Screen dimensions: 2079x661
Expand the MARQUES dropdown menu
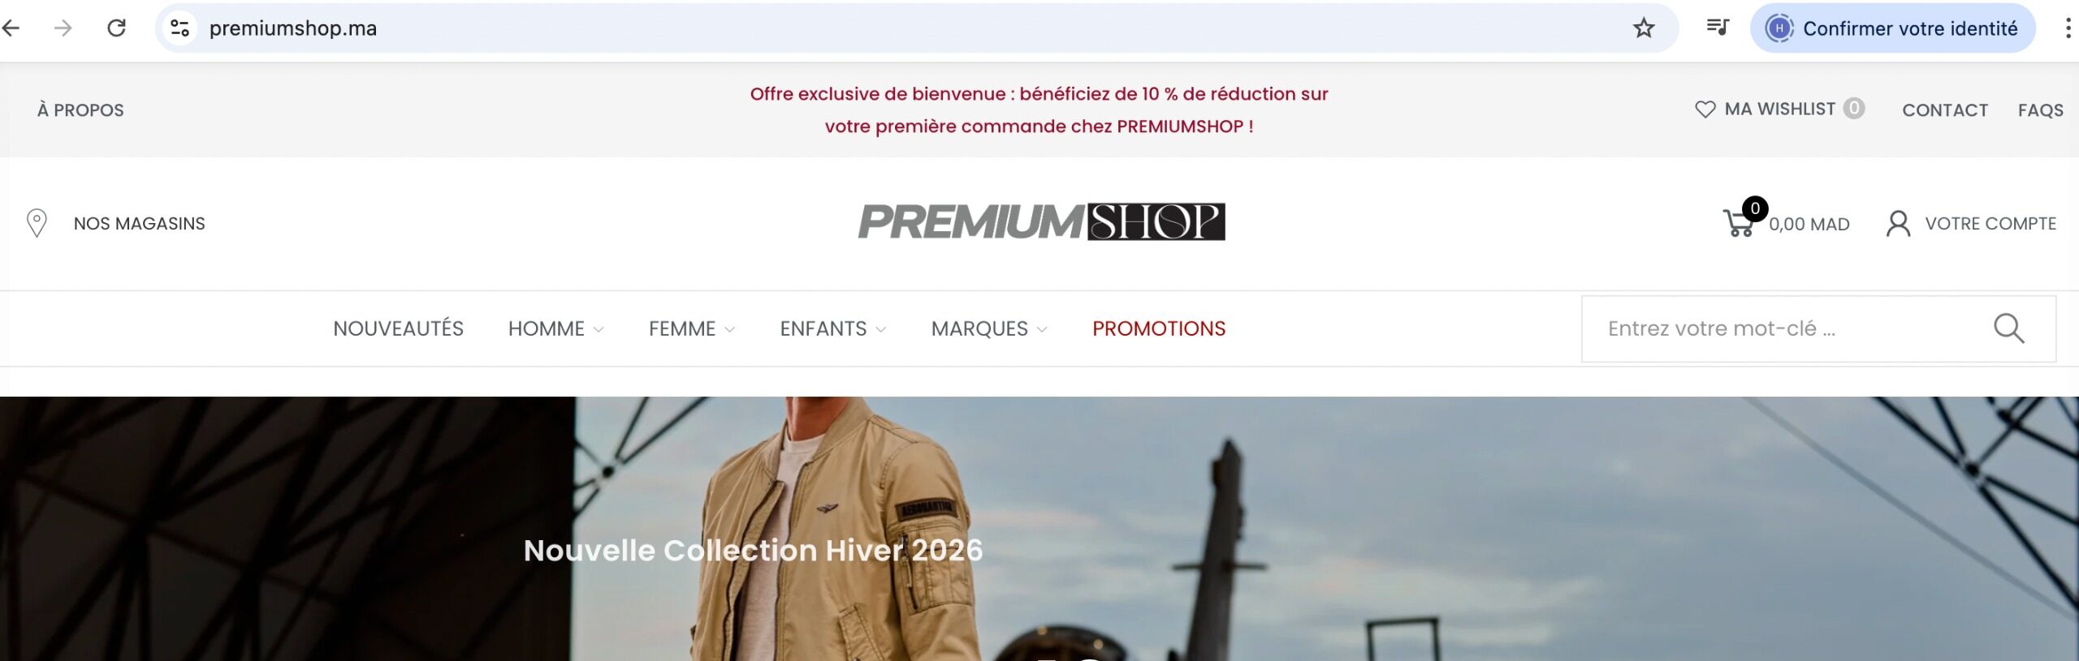coord(988,328)
